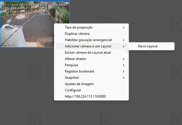Click Adicionar câmera a um Layout
This screenshot has width=182, height=125.
(x=88, y=46)
